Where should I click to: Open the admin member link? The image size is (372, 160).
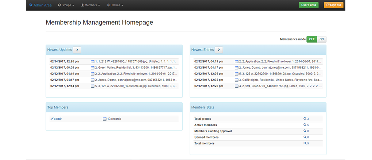click(x=58, y=119)
